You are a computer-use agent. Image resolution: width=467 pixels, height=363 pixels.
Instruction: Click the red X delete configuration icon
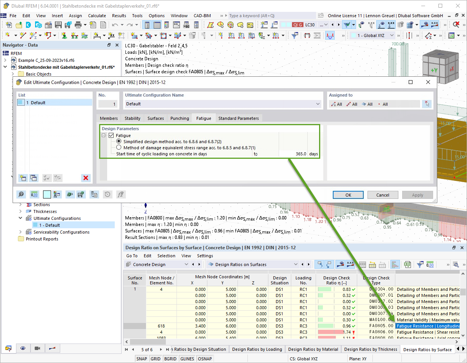coord(86,178)
